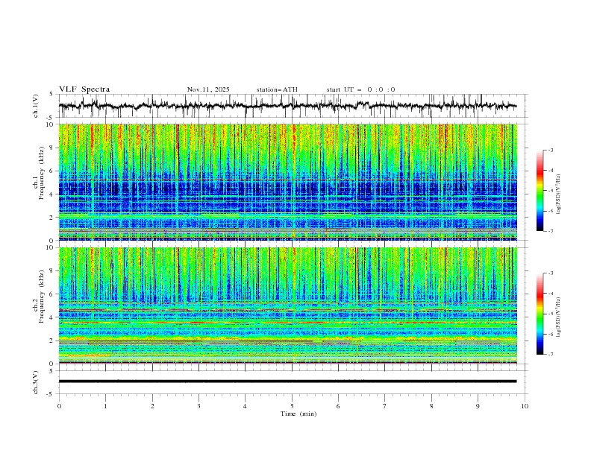Click inside the ch.2 spectrogram panel
The image size is (591, 456).
[287, 305]
